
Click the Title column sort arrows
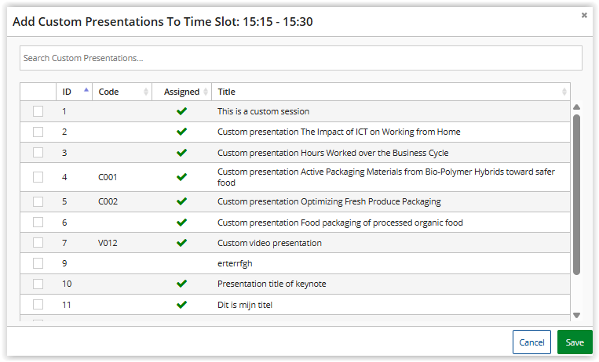click(x=564, y=92)
